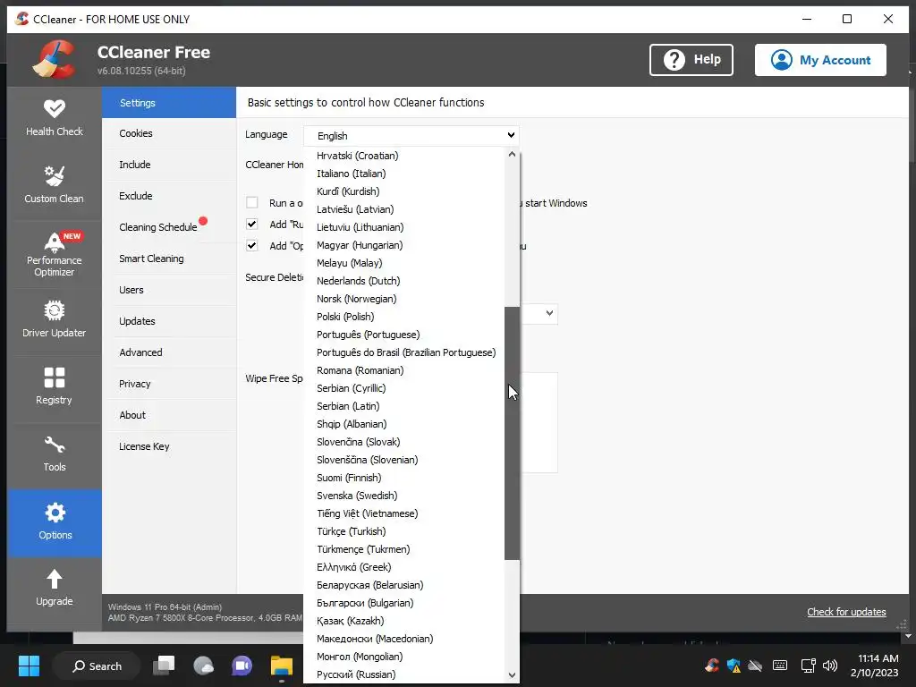The image size is (916, 687).
Task: Click CCleaner tray icon
Action: click(x=711, y=666)
